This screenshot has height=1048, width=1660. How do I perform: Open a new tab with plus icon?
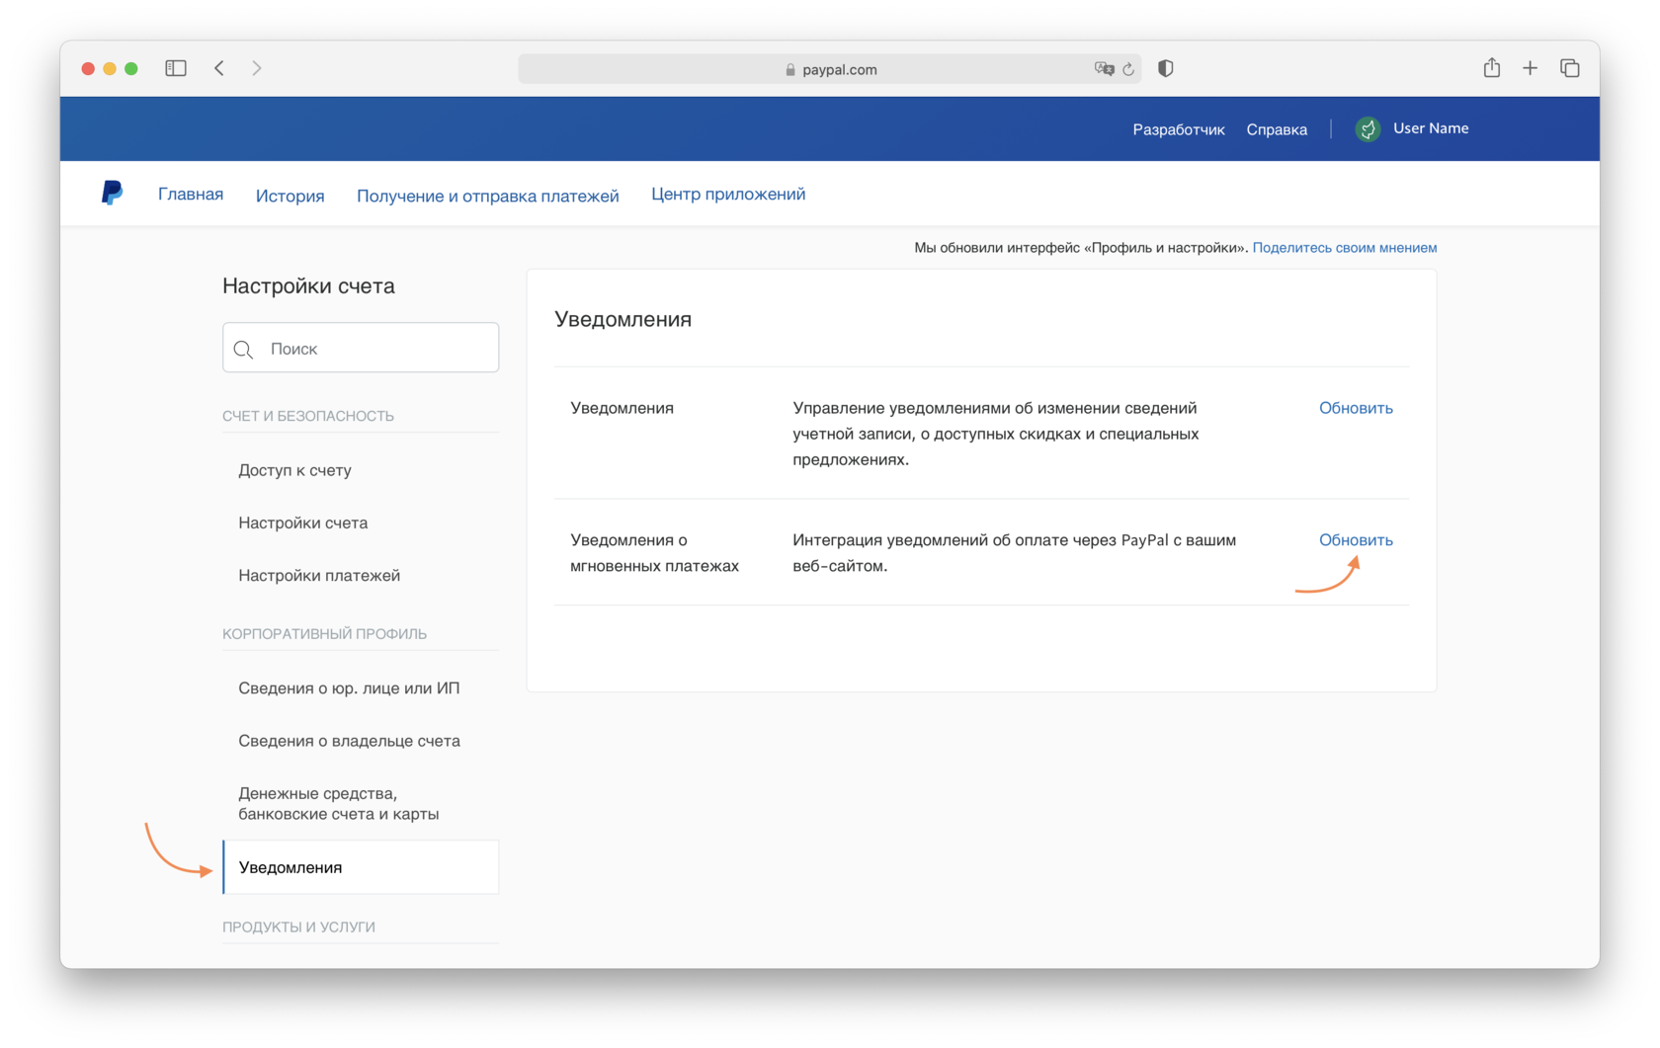(x=1530, y=68)
